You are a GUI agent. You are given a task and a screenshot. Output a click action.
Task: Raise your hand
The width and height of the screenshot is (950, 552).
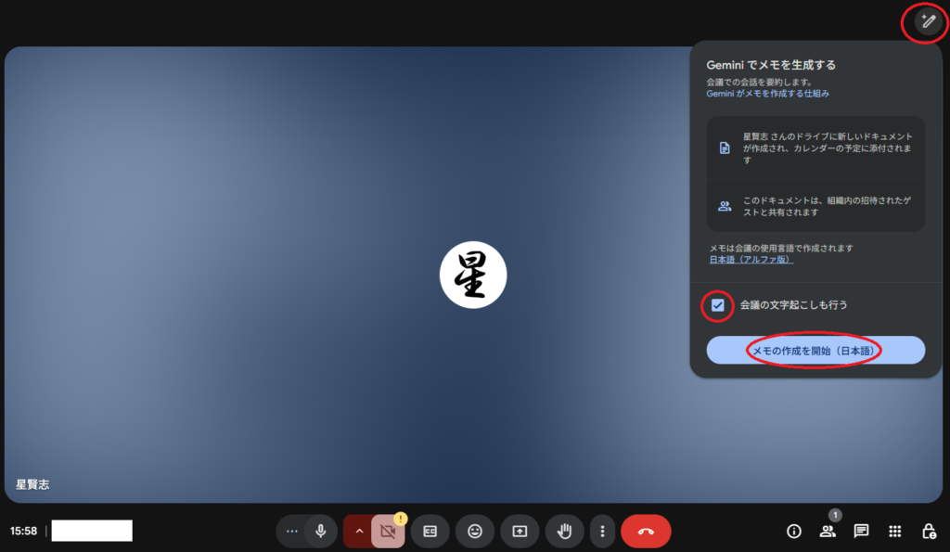565,532
